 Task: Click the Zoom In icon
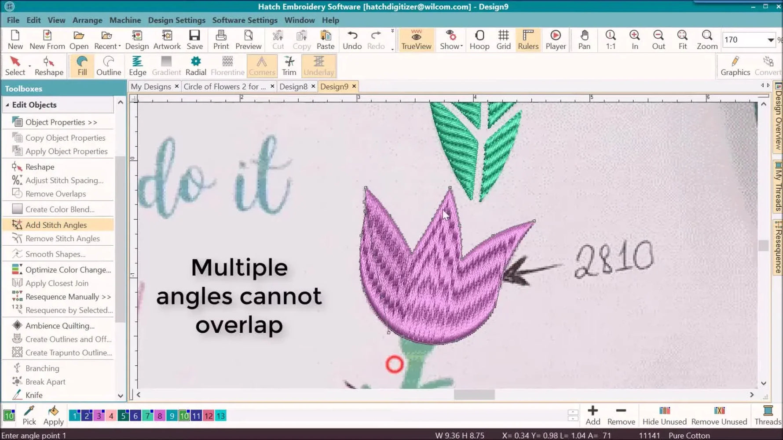635,40
